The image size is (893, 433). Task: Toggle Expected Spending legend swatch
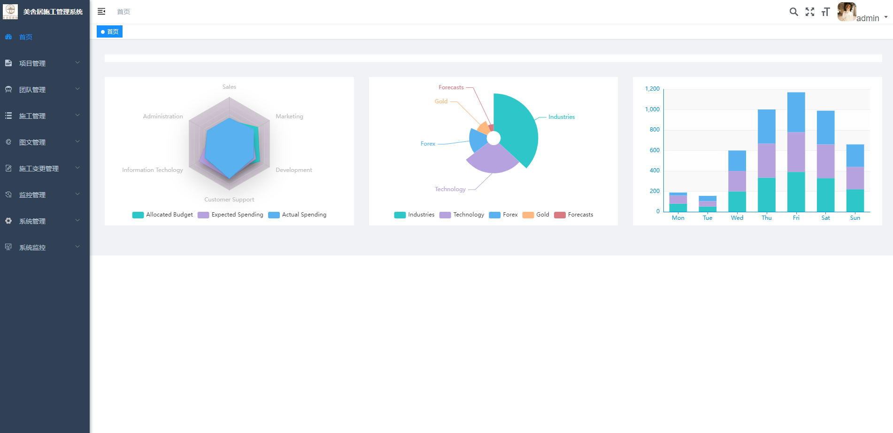click(x=203, y=215)
